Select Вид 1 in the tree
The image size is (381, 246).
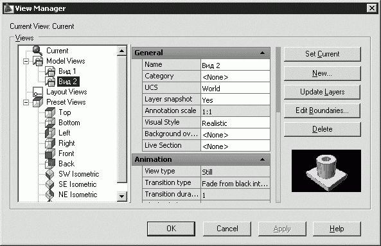(67, 71)
